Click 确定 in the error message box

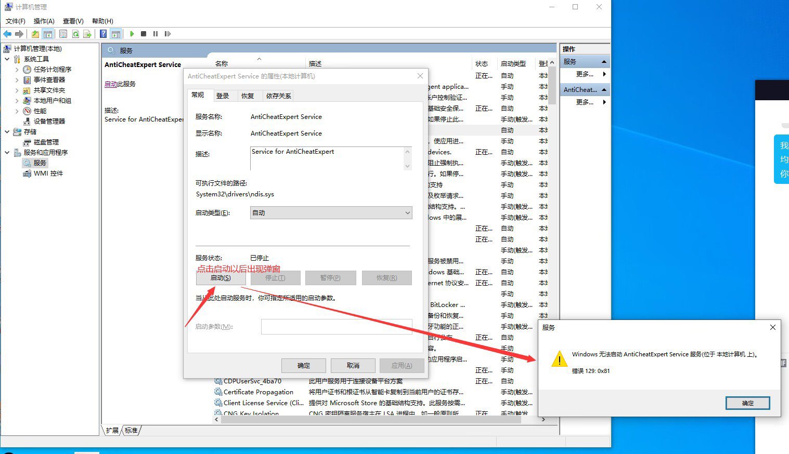coord(748,403)
